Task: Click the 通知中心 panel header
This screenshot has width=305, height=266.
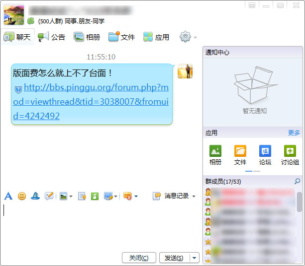Action: (x=252, y=52)
